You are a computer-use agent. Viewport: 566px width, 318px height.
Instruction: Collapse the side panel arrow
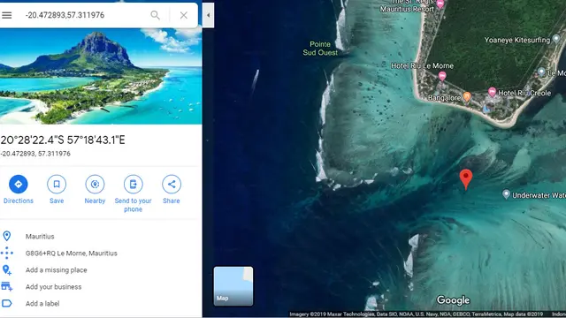(x=209, y=15)
